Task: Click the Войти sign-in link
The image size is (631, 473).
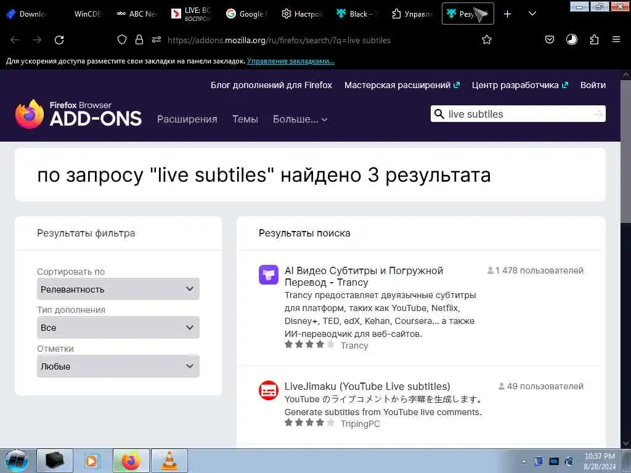Action: [x=593, y=85]
